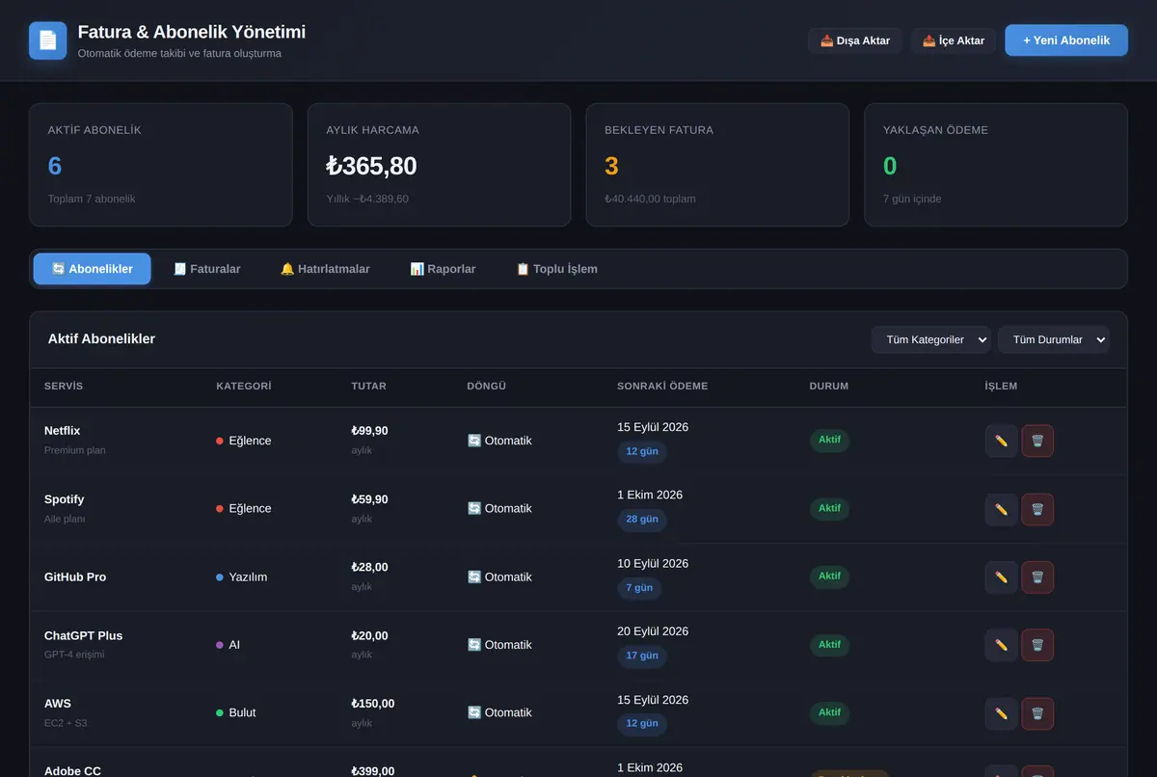Click the Netflix service name

pos(62,431)
